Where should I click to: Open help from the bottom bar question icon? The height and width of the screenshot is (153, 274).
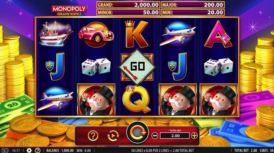pos(38,151)
